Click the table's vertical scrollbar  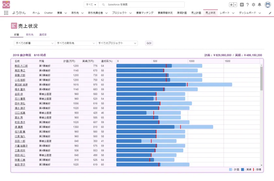coord(261,78)
